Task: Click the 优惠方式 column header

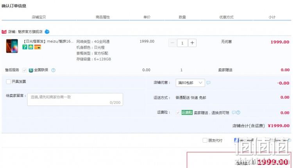Action: point(227,17)
